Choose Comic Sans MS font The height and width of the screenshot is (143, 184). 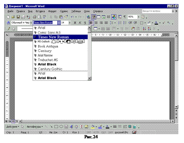coord(60,32)
